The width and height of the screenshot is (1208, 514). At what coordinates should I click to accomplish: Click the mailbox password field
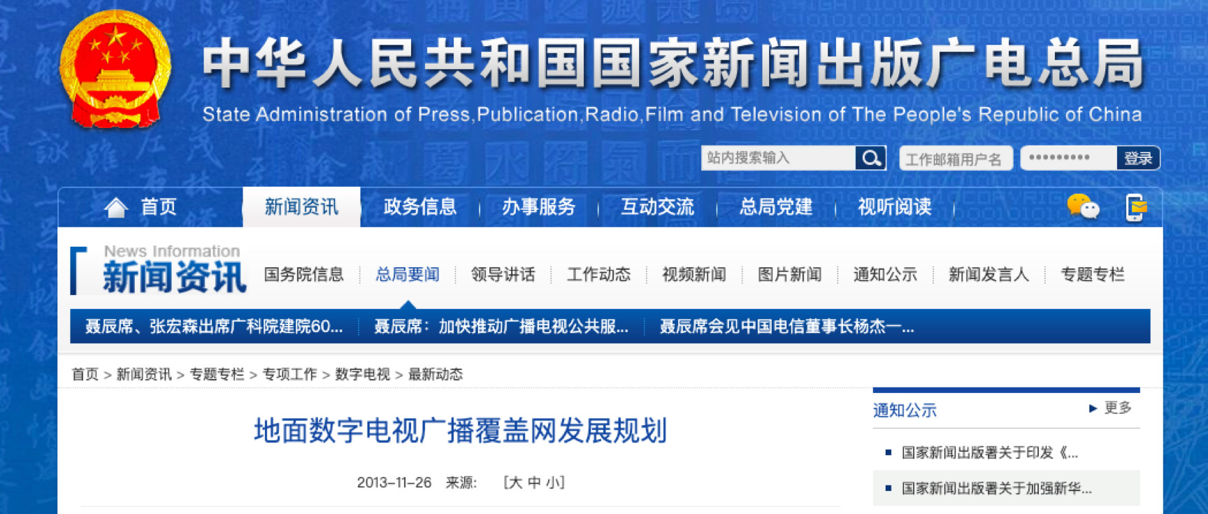(1067, 158)
